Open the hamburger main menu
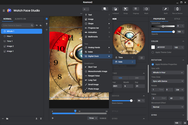188x125 pixels. (x=4, y=10)
